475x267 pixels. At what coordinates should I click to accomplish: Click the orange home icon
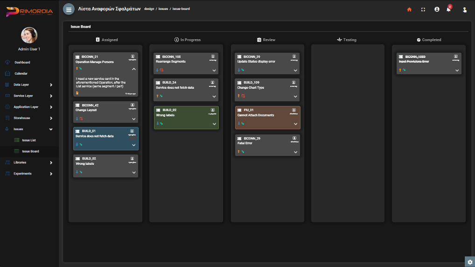(x=409, y=9)
